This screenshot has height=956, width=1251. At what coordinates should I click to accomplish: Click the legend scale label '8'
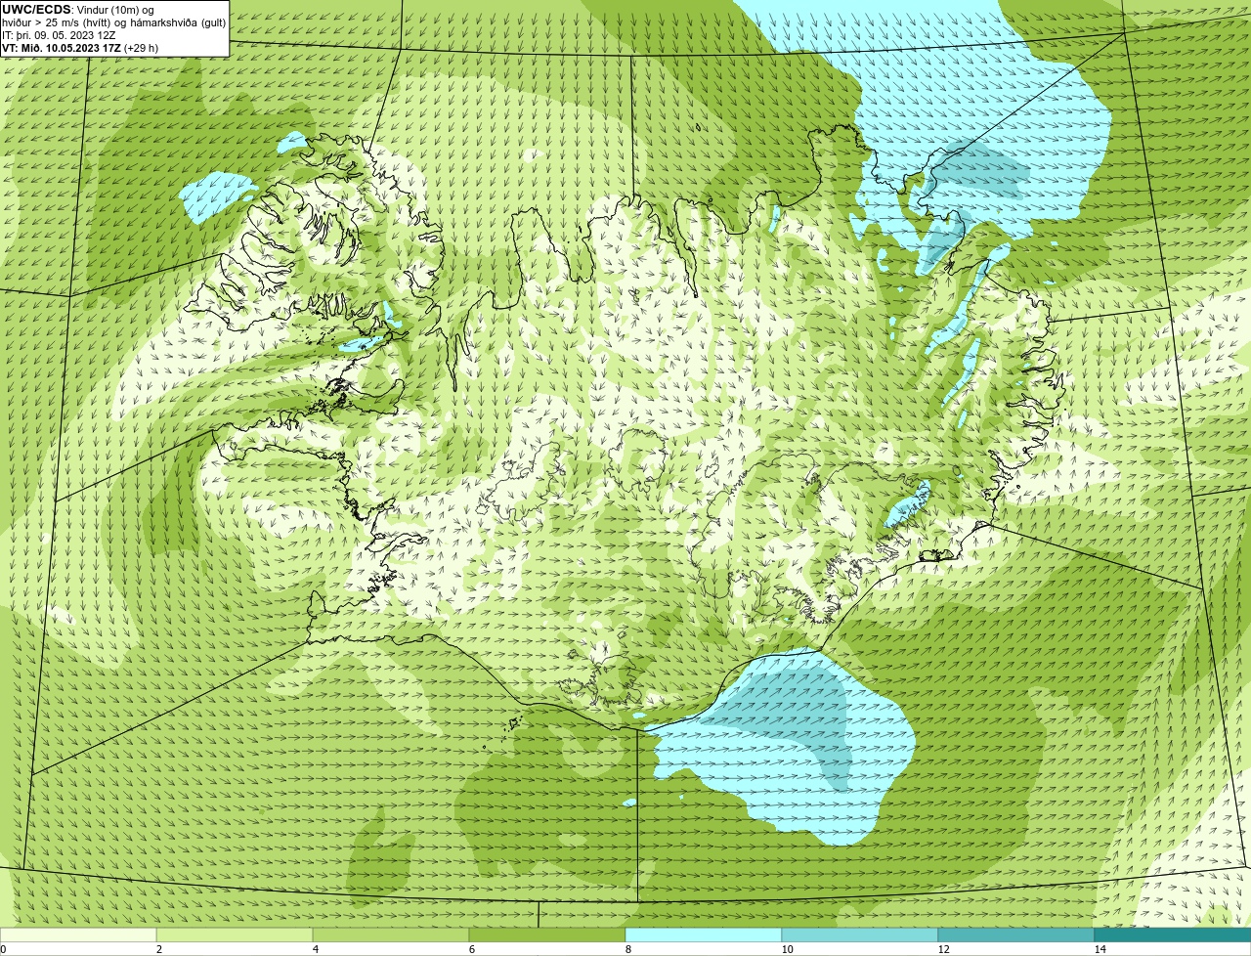(626, 949)
